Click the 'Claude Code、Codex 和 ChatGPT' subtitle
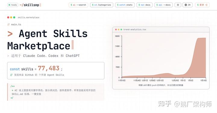Image resolution: width=217 pixels, height=113 pixels. [x=51, y=56]
